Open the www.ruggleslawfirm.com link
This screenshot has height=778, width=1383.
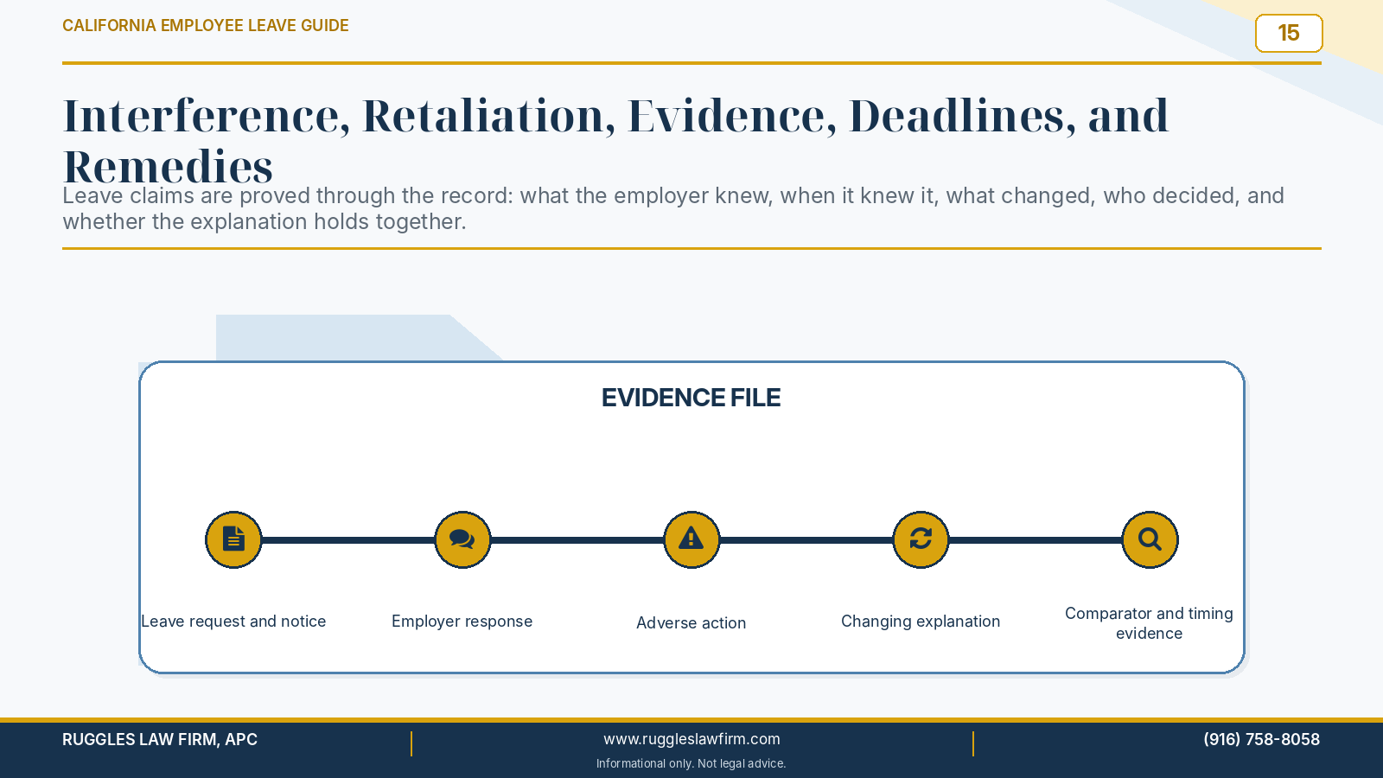pyautogui.click(x=691, y=739)
